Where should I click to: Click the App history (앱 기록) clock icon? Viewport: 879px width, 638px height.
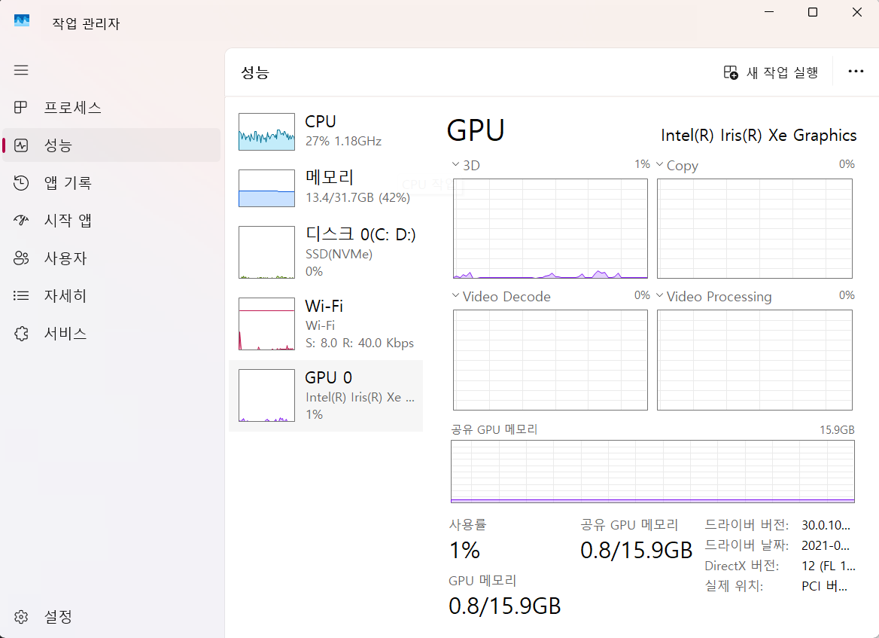point(21,183)
